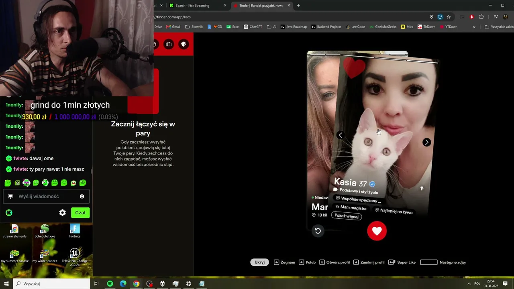Screen dimensions: 514x289
Task: Open the chat settings gear
Action: click(62, 213)
